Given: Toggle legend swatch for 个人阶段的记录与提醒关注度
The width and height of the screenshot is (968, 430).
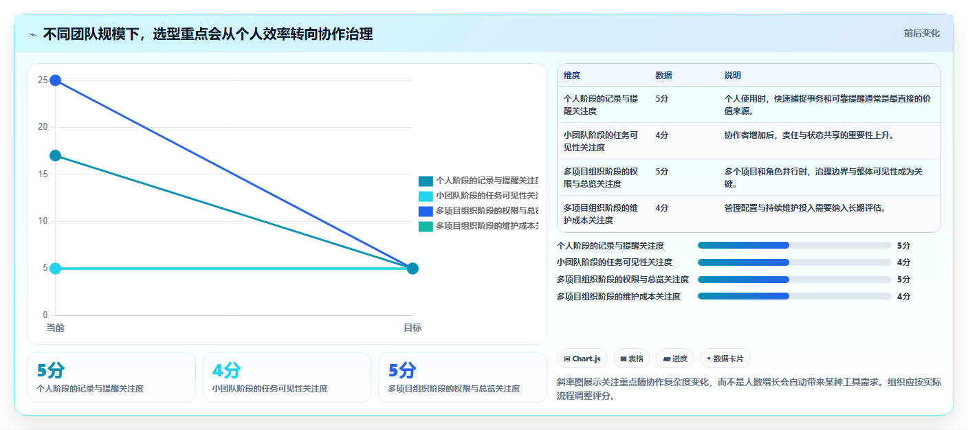Looking at the screenshot, I should click(426, 181).
